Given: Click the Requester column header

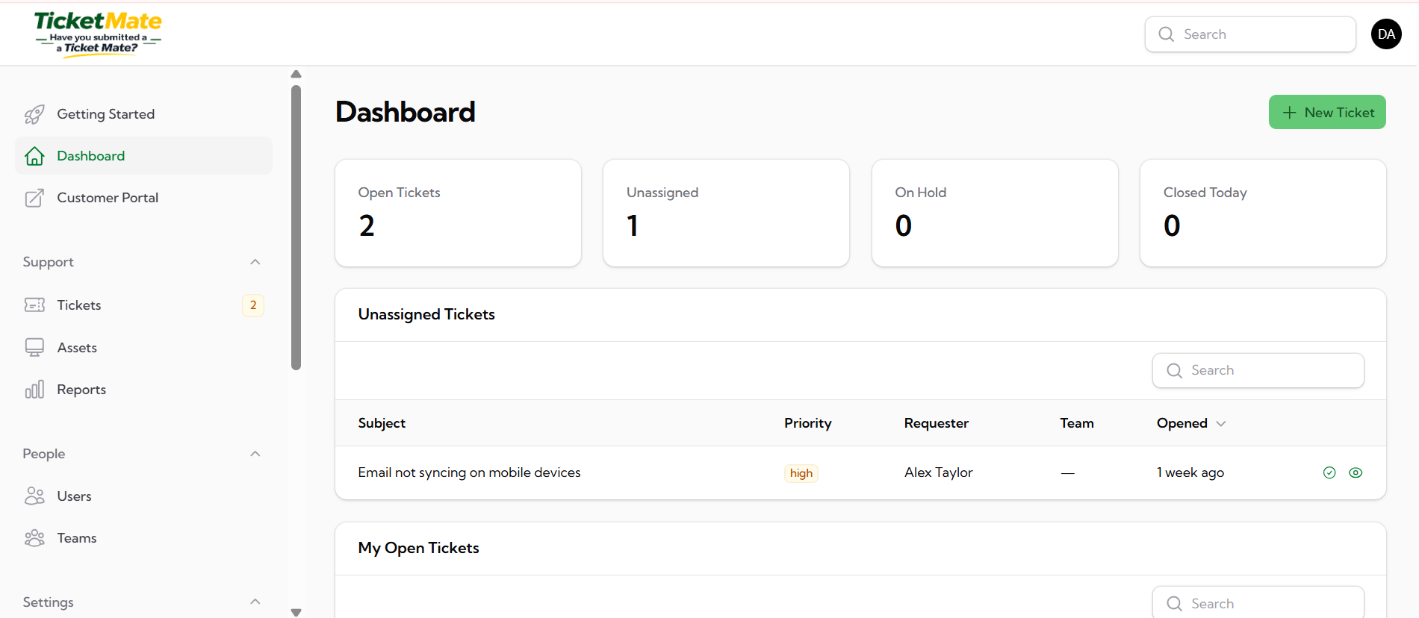Looking at the screenshot, I should click(x=936, y=423).
